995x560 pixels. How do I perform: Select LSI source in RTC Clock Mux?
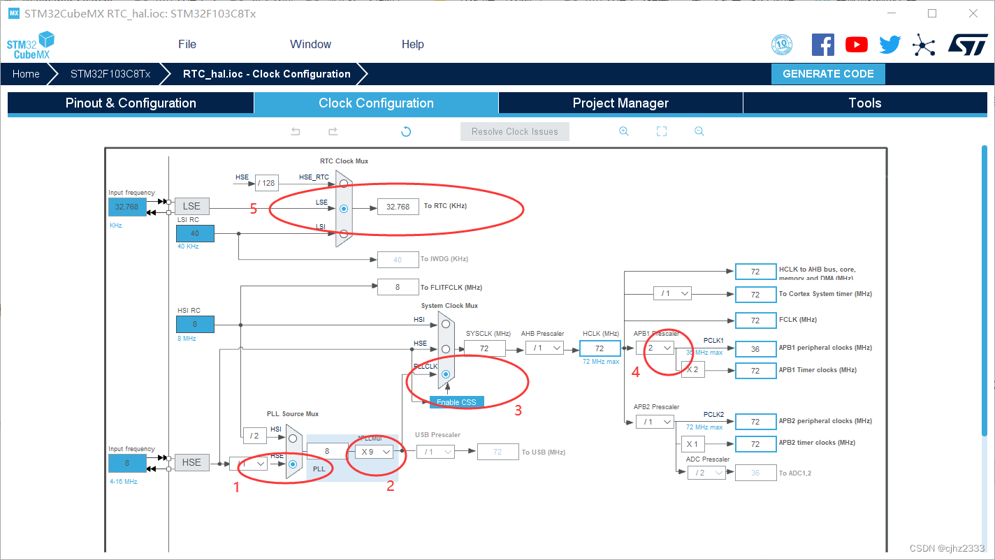(x=343, y=234)
